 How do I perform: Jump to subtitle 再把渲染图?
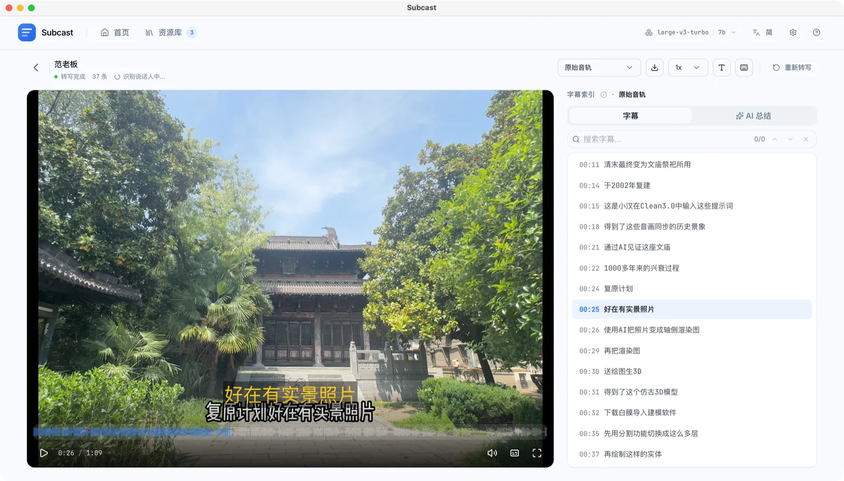coord(692,351)
